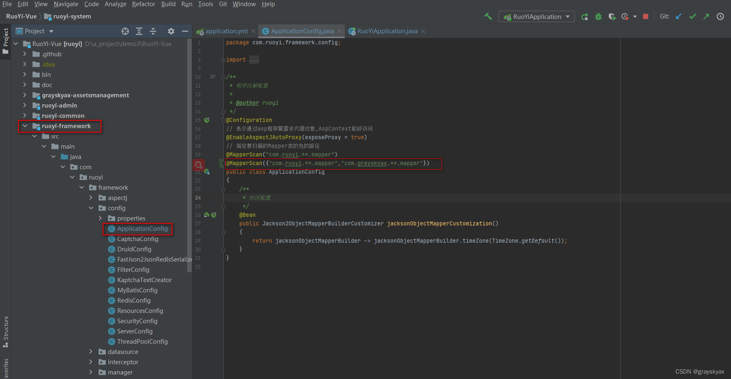Expand the ruoyi-admin module

(x=25, y=105)
